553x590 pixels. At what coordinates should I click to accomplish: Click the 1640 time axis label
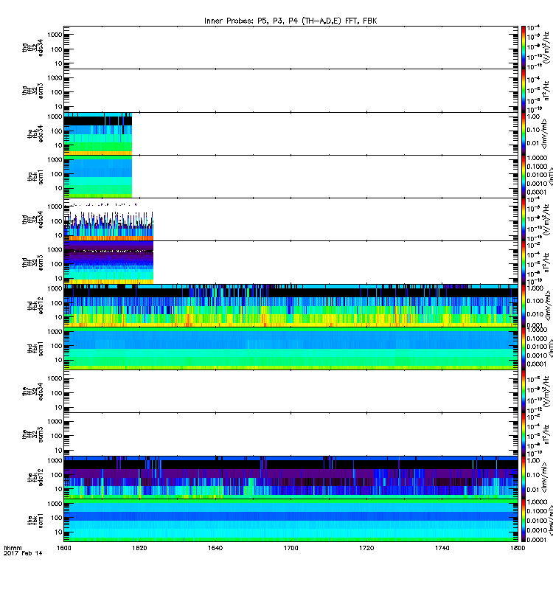point(215,548)
